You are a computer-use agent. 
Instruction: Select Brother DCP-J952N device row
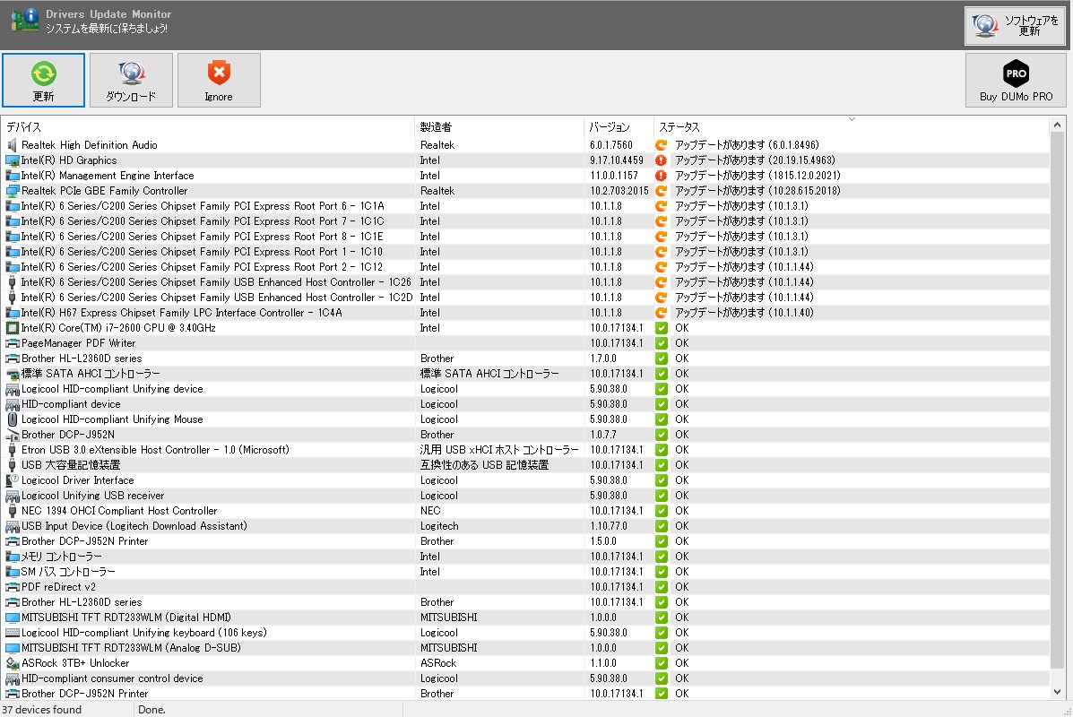coord(68,435)
